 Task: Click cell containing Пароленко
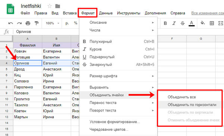click(x=28, y=87)
